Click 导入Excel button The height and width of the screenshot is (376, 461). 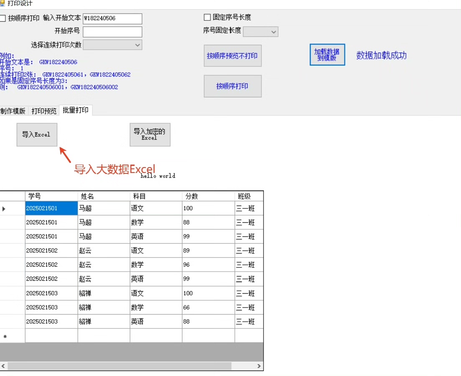37,135
